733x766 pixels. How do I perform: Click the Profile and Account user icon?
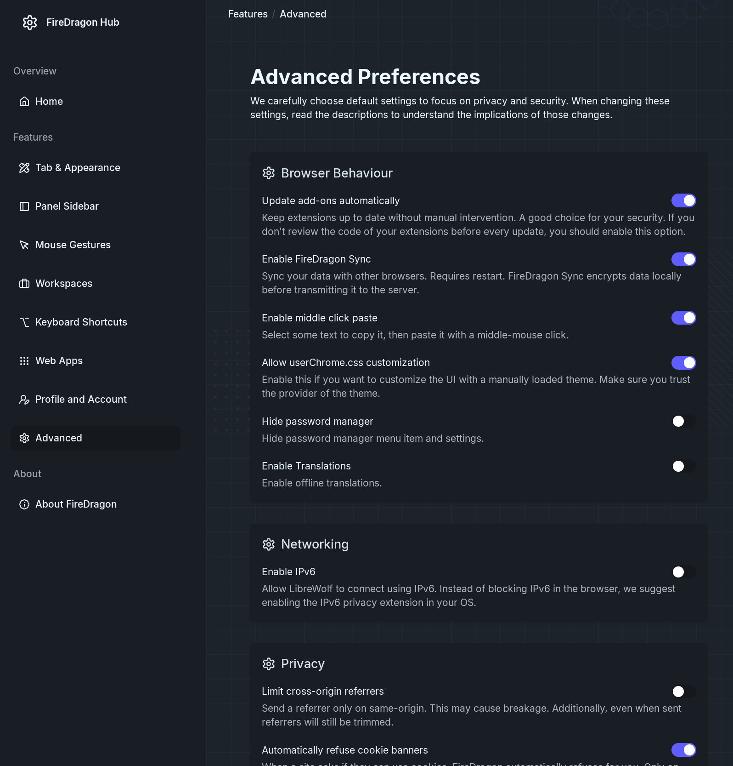(x=24, y=400)
